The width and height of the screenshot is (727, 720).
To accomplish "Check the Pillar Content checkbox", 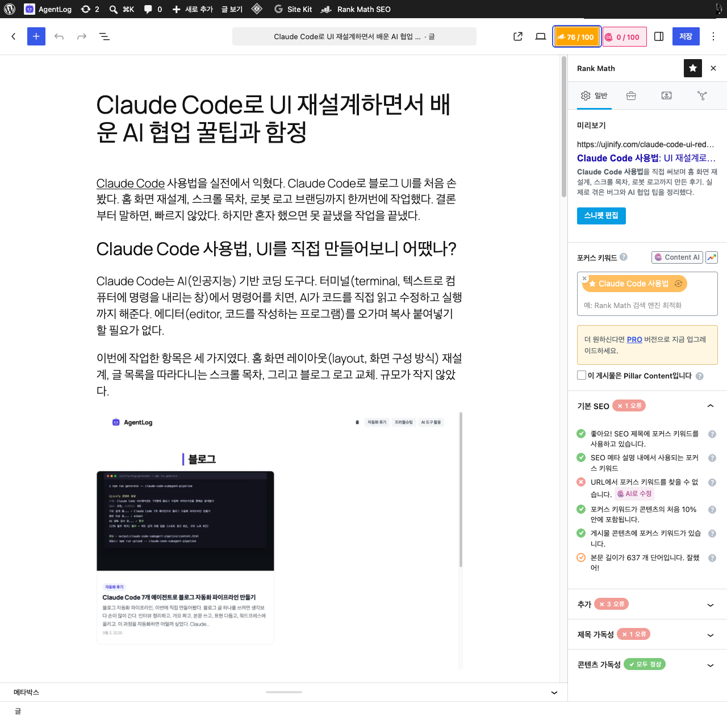I will 582,375.
